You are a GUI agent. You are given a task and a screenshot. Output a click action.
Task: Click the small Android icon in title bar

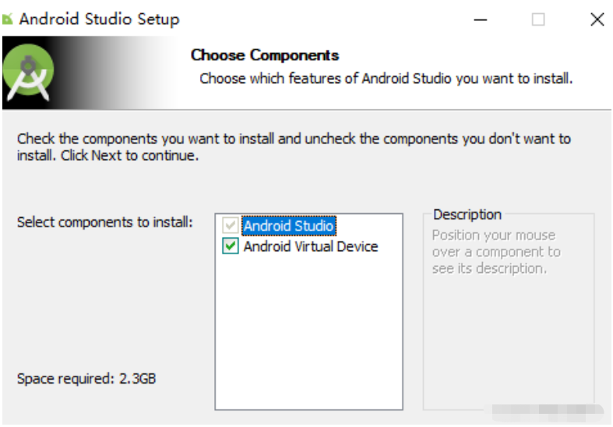pyautogui.click(x=7, y=19)
